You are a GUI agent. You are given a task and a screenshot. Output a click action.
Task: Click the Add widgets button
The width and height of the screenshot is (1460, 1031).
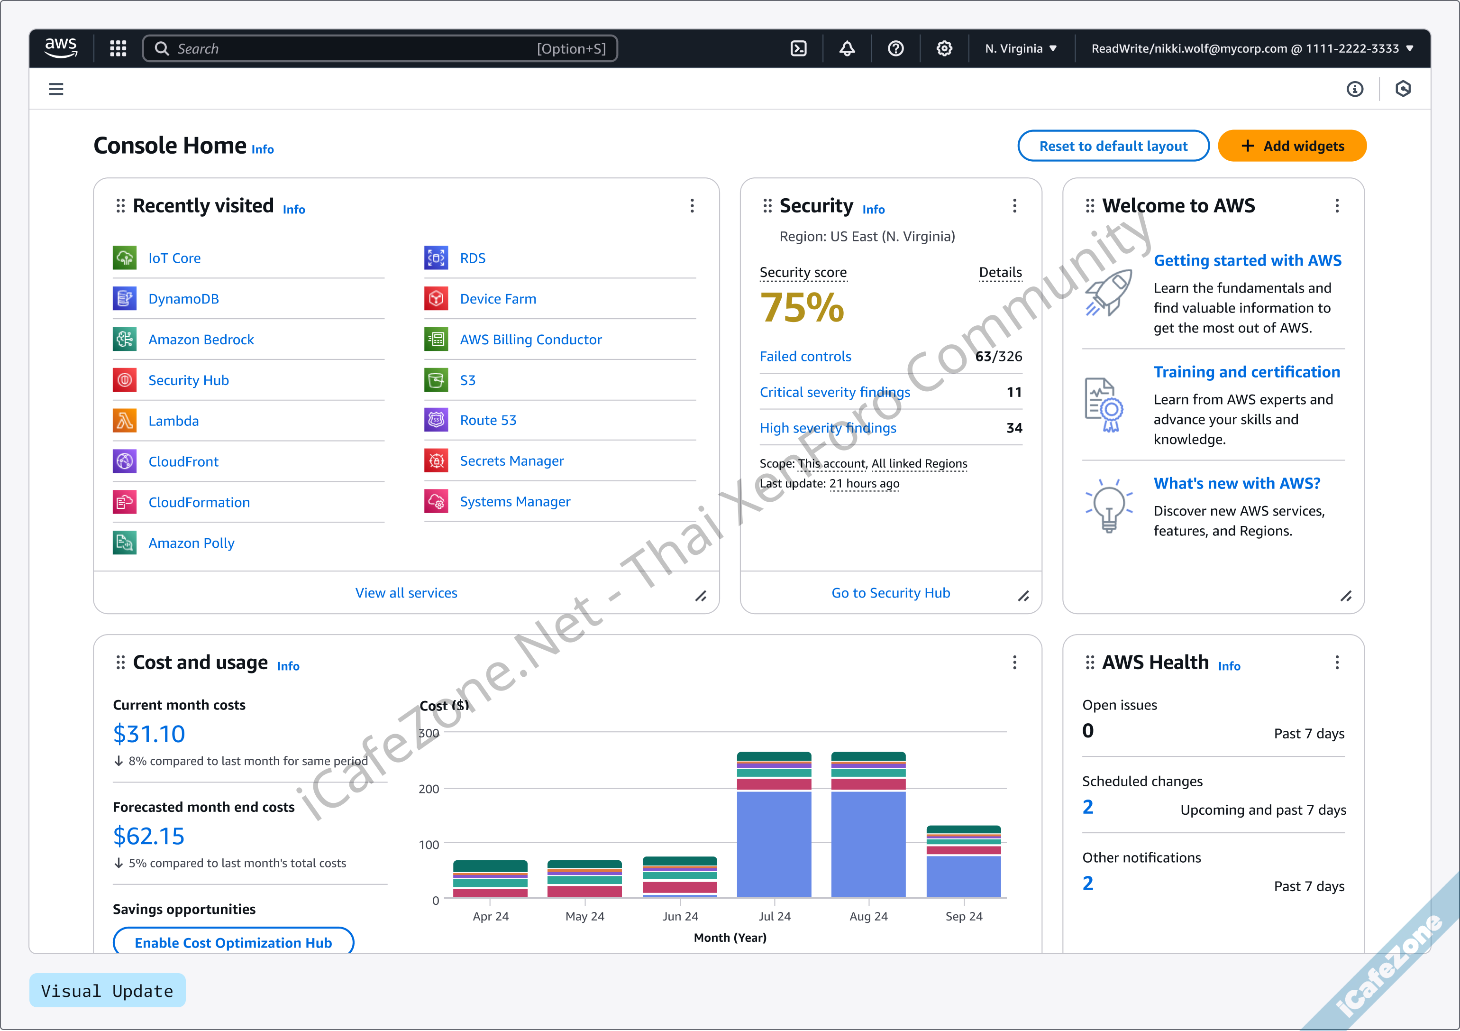point(1292,146)
